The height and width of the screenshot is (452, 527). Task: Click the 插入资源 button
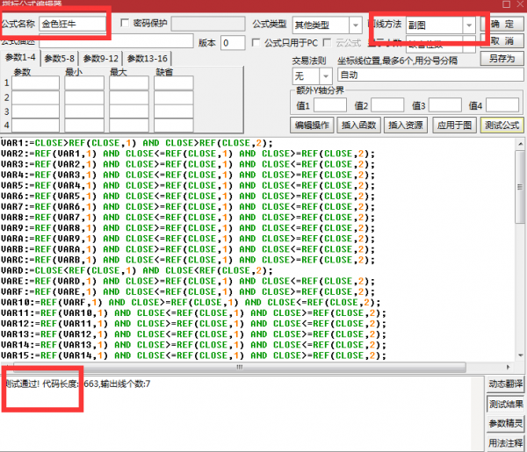click(406, 125)
